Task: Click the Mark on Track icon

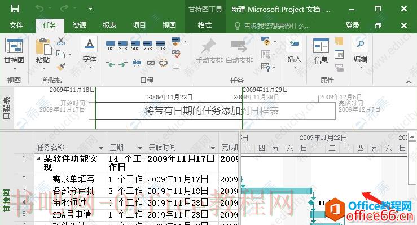Action: click(175, 41)
